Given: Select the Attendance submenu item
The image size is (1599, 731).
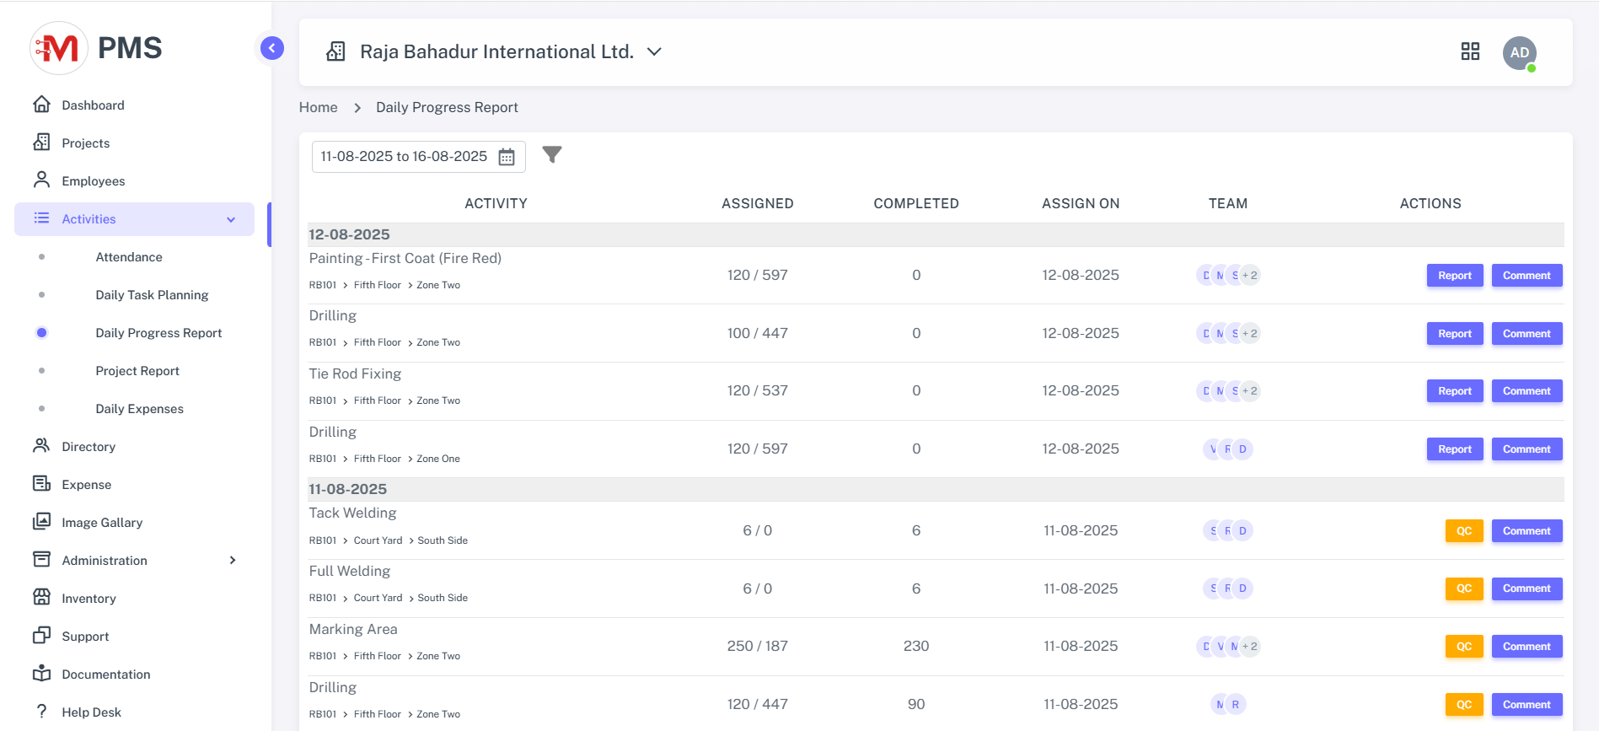Looking at the screenshot, I should (129, 257).
